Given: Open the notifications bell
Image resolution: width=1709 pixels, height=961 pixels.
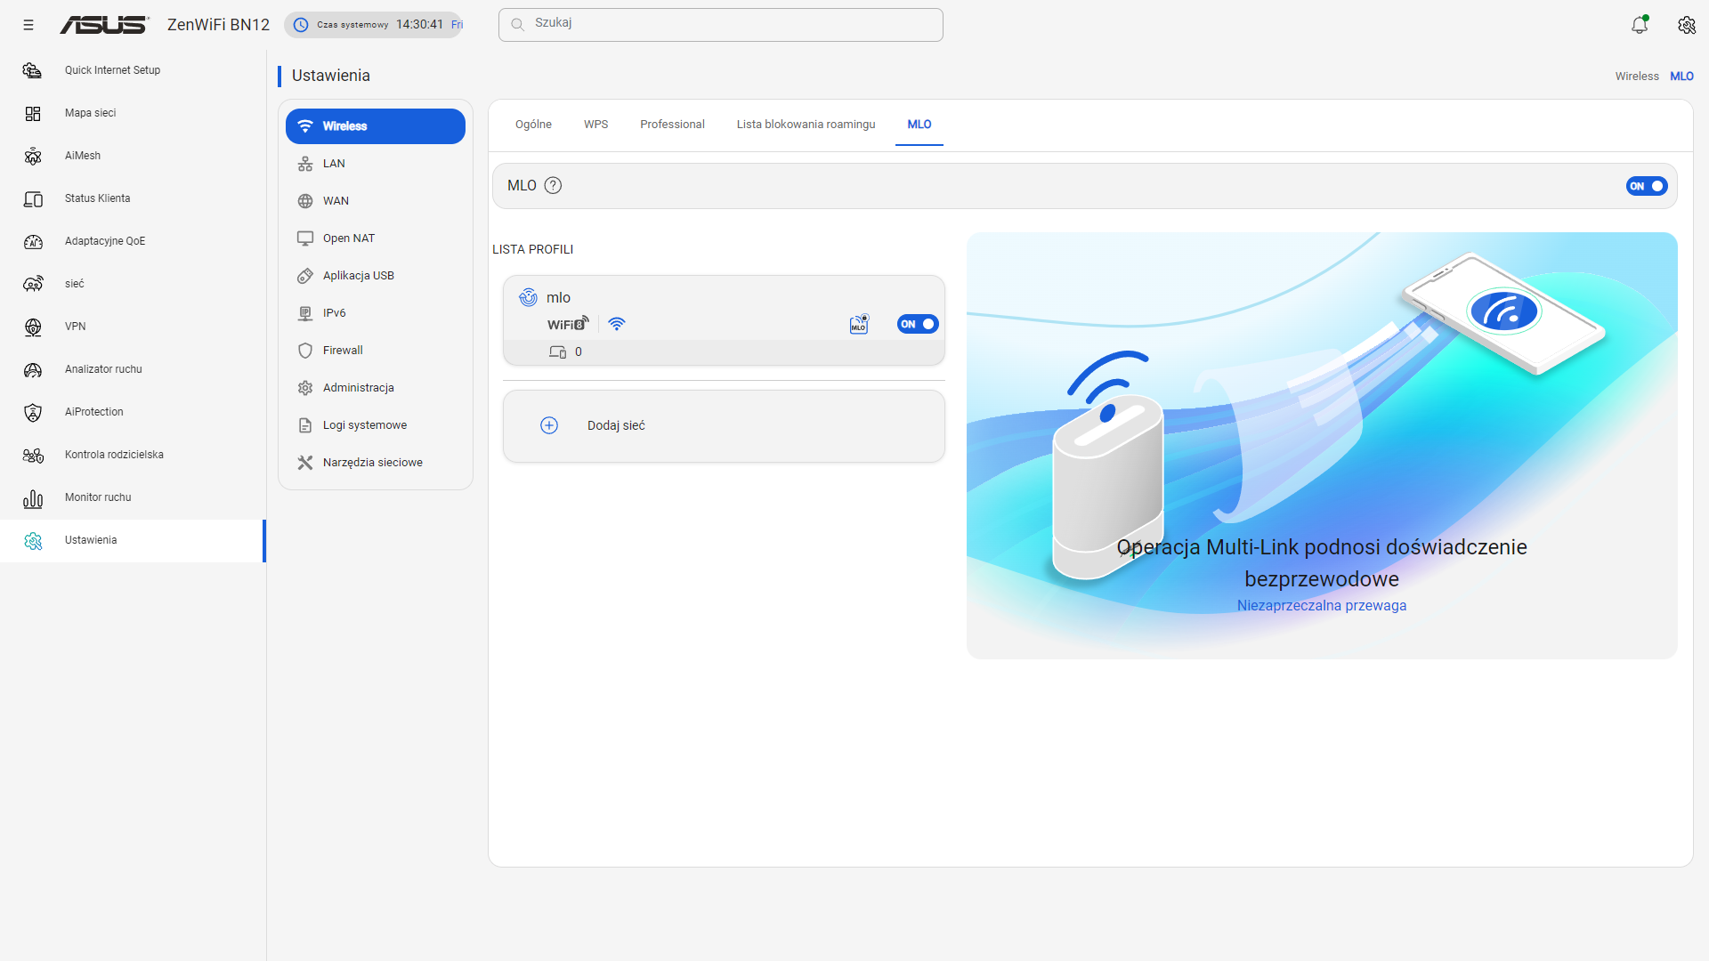Looking at the screenshot, I should pyautogui.click(x=1640, y=25).
